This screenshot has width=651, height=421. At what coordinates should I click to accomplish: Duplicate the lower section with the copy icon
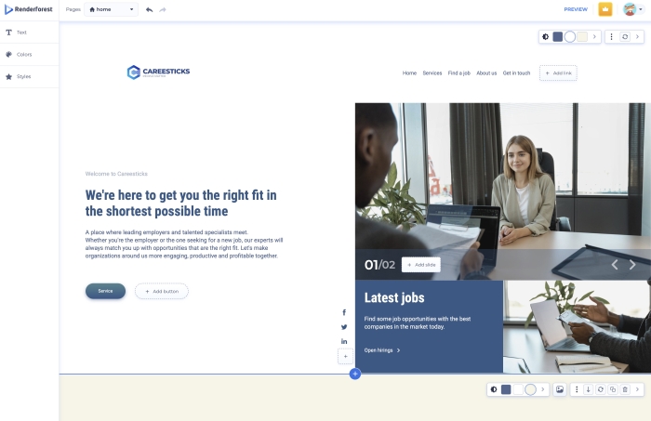click(x=613, y=389)
